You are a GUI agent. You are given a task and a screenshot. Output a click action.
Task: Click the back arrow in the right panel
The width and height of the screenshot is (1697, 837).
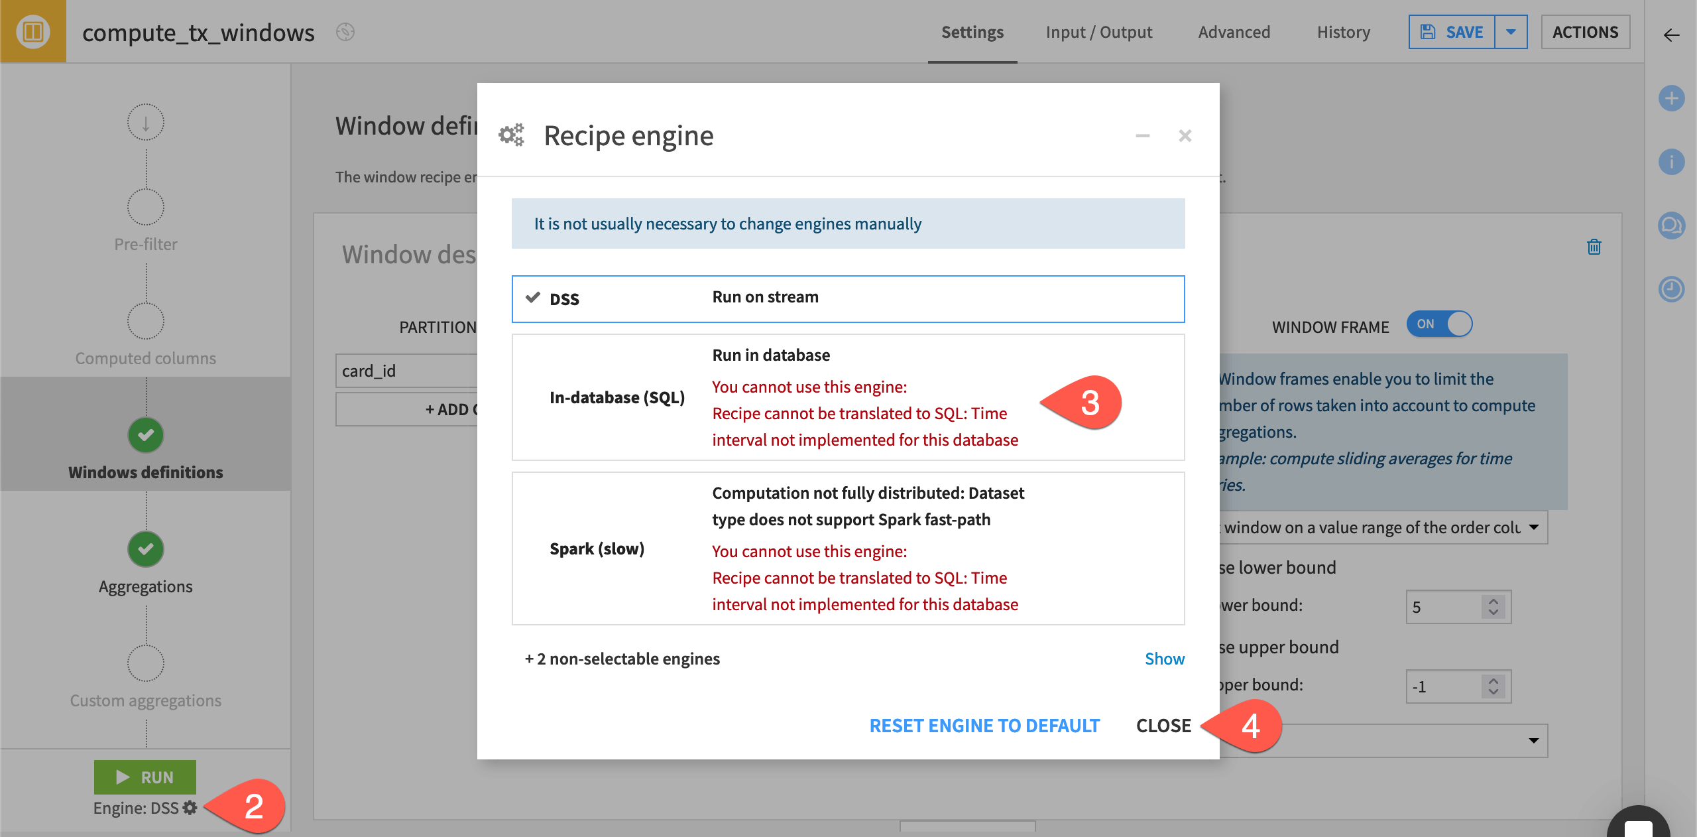click(1671, 35)
